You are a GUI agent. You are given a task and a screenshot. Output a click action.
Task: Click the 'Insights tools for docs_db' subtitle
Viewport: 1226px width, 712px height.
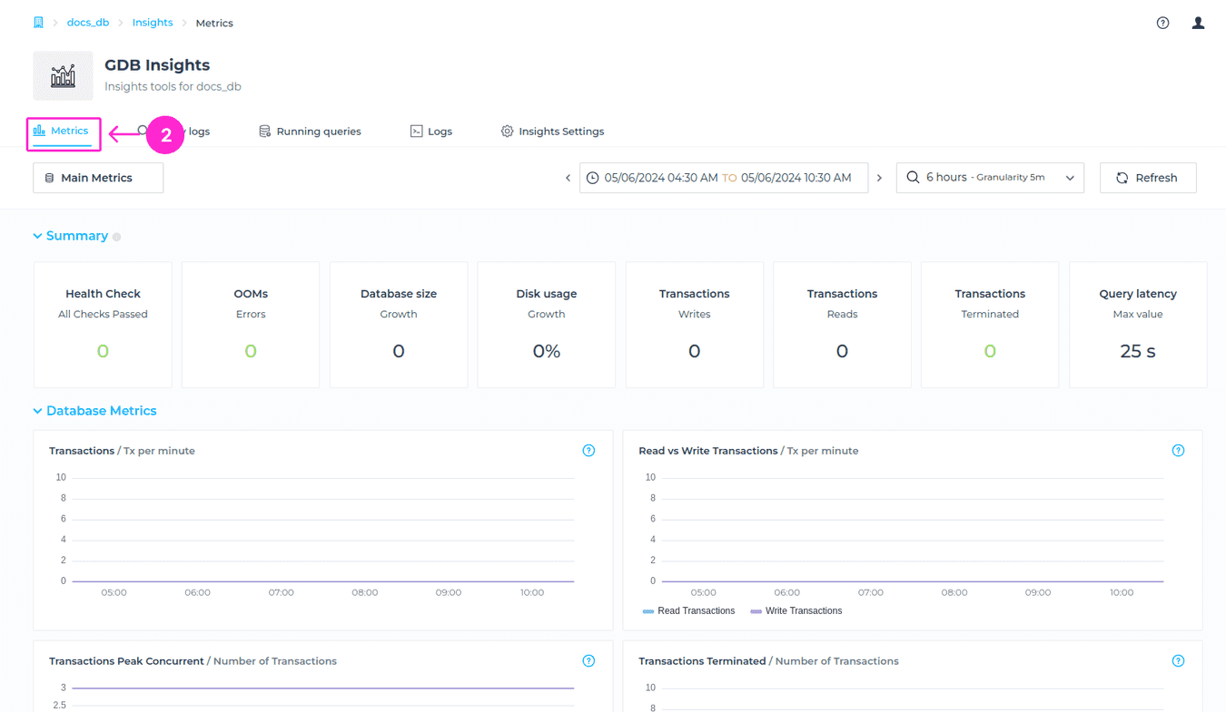173,87
